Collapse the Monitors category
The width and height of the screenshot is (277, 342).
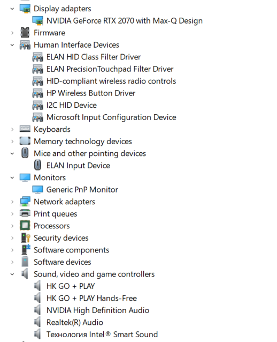pyautogui.click(x=12, y=178)
